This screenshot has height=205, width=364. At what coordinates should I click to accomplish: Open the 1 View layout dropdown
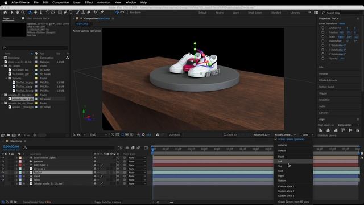tap(307, 134)
